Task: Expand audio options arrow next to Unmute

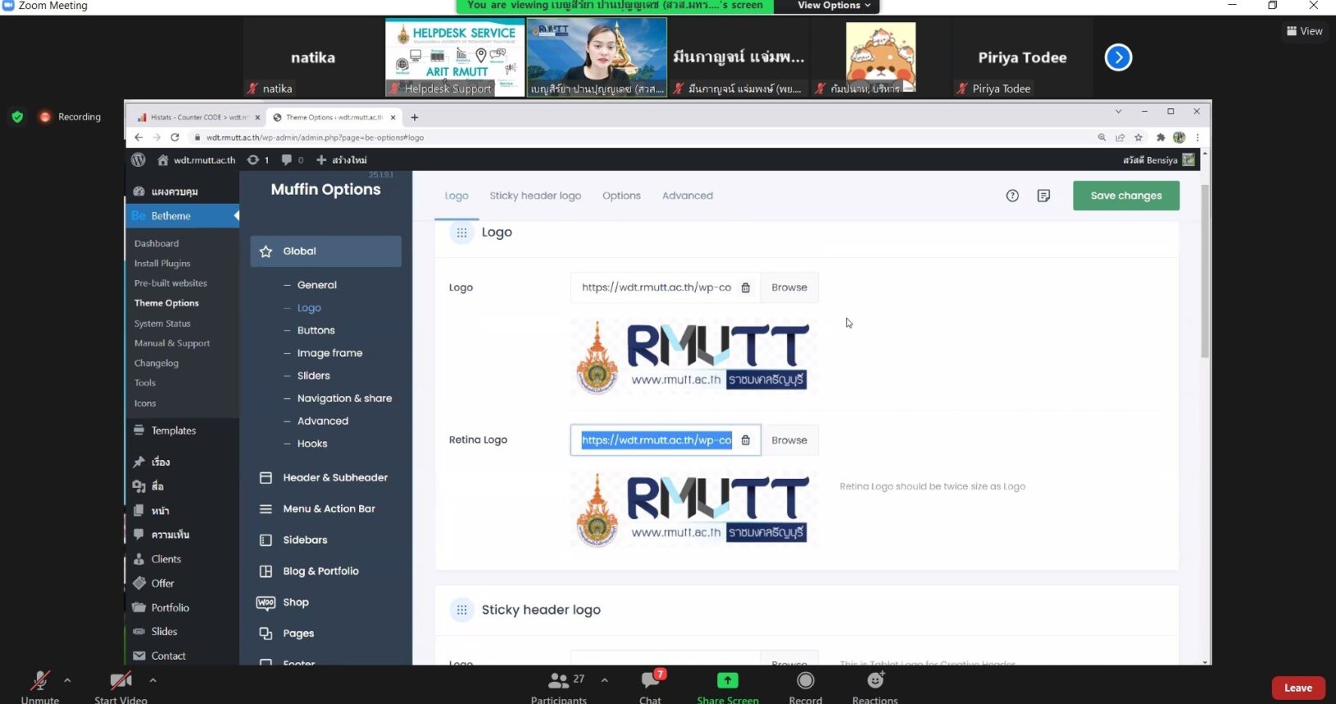Action: coord(67,680)
